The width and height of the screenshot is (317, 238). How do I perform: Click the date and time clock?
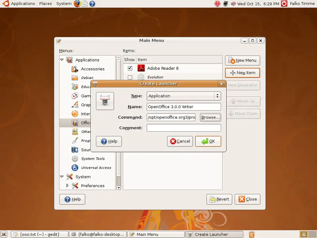click(x=258, y=4)
